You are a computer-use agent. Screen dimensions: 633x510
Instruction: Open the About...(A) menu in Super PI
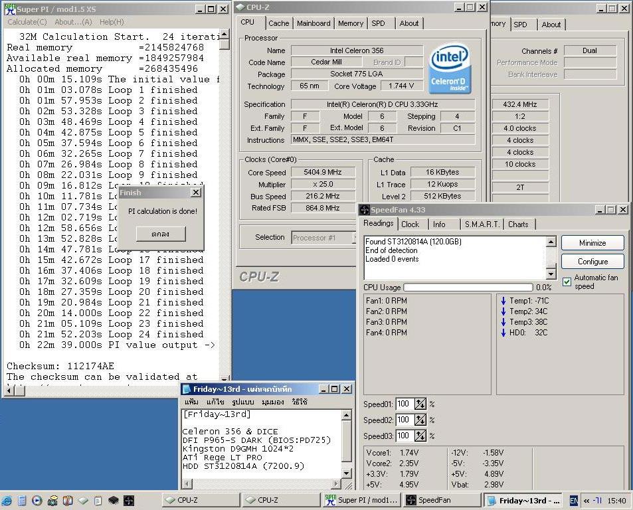point(73,22)
